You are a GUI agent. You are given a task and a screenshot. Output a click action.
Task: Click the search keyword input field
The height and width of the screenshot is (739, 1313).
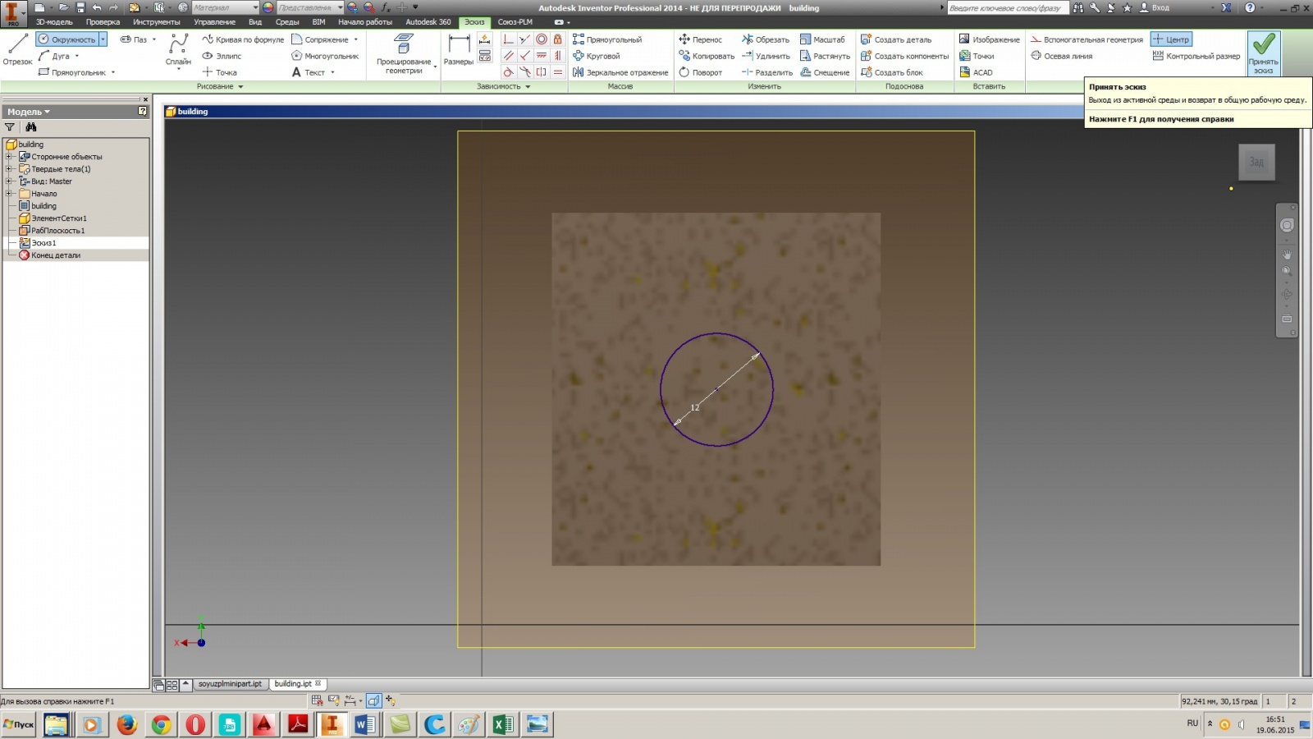click(x=1008, y=7)
